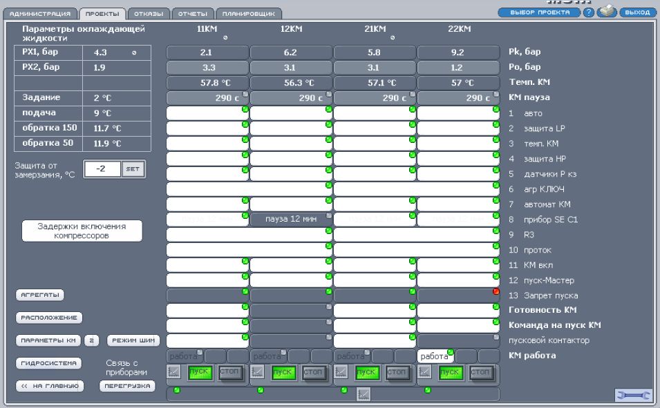Click the 22KM 'работа' status field

pos(435,356)
